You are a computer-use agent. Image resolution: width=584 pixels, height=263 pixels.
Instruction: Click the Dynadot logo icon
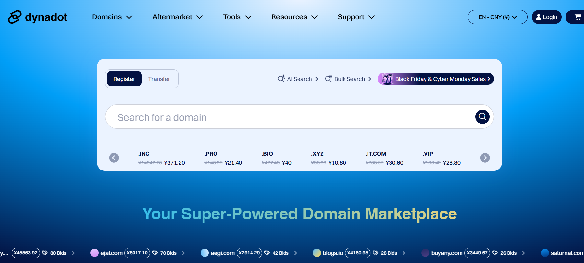[x=15, y=17]
